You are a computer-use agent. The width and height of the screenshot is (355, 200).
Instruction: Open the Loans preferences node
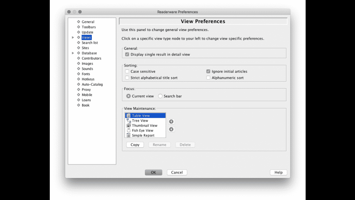click(86, 100)
